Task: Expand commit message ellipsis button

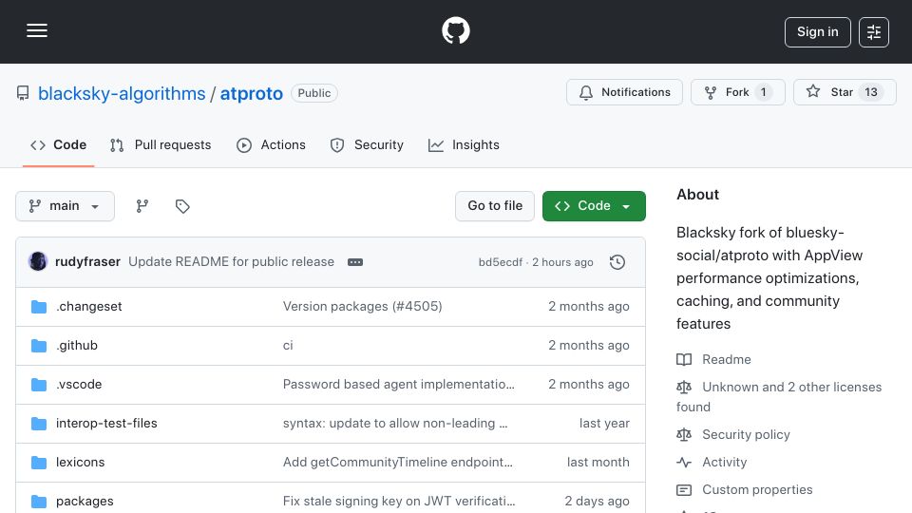Action: [x=354, y=262]
